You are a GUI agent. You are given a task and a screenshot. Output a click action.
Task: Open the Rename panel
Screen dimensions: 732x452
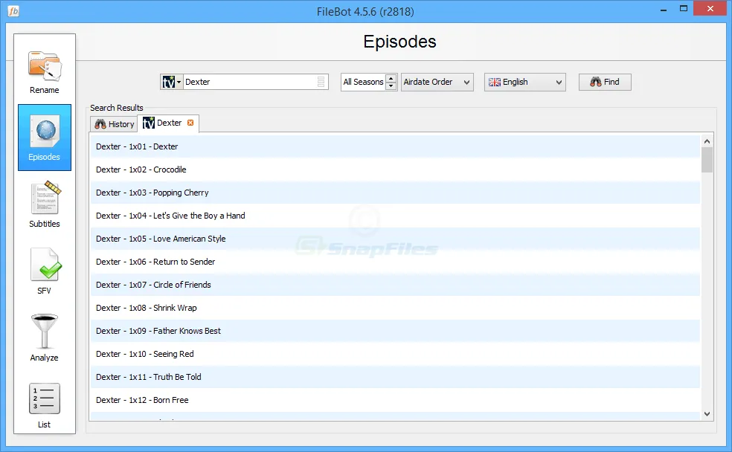(x=45, y=72)
